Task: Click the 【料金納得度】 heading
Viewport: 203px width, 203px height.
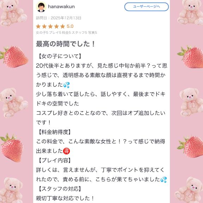Action: click(54, 132)
